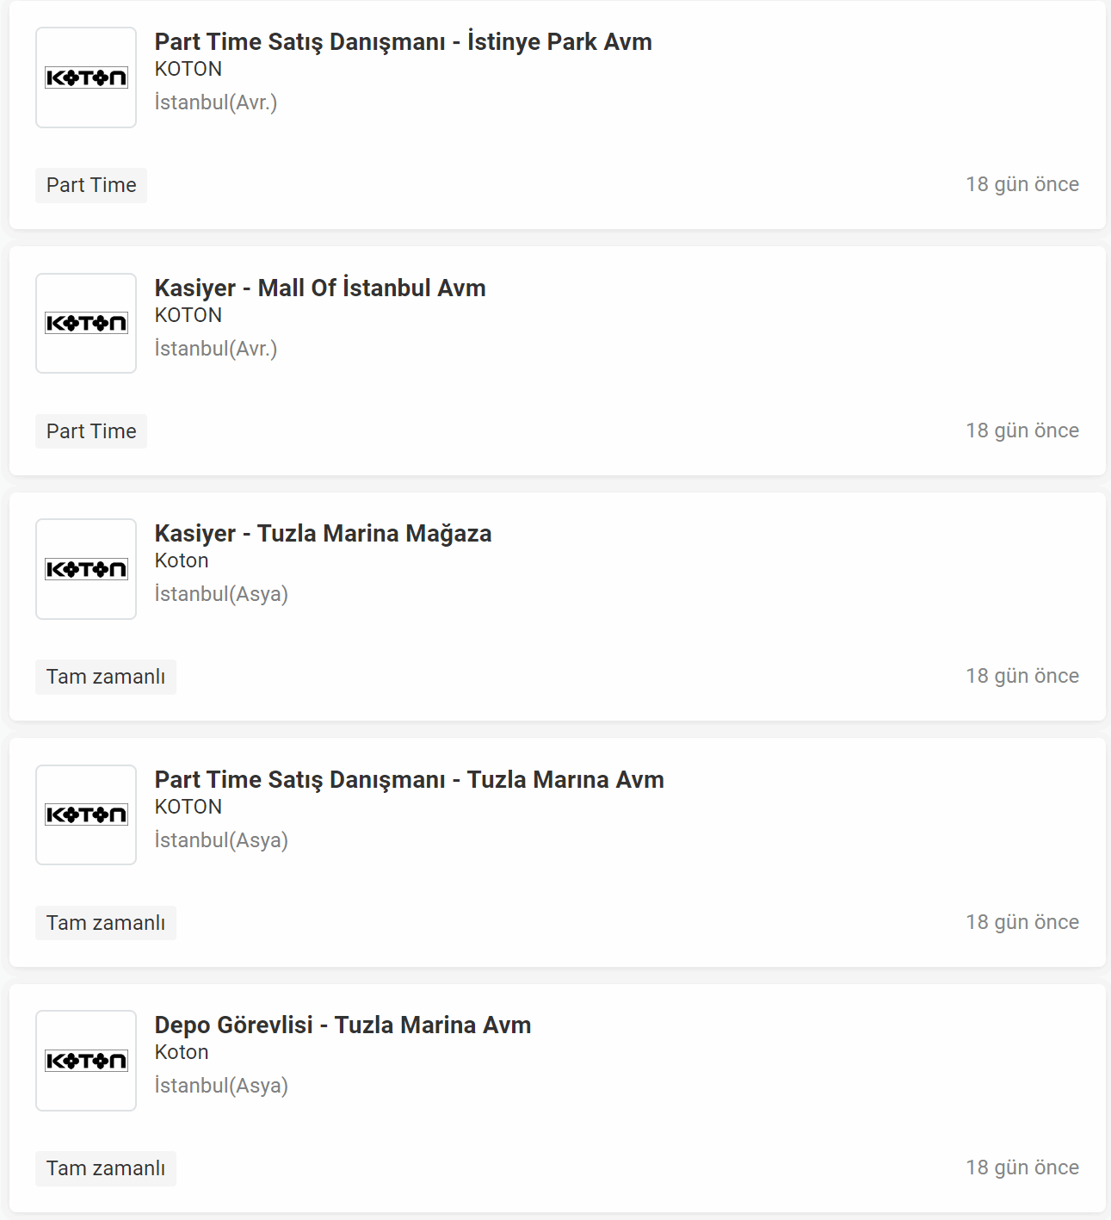Open Part Time Satış Danışmanı - İstinye Park Avm
The image size is (1111, 1220).
[403, 41]
